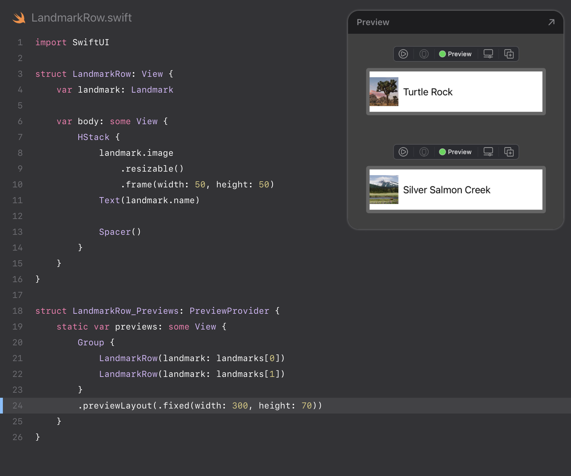Screen dimensions: 571x476
Task: Select the Silver Salmon Creek mountain thumbnail
Action: coord(384,190)
